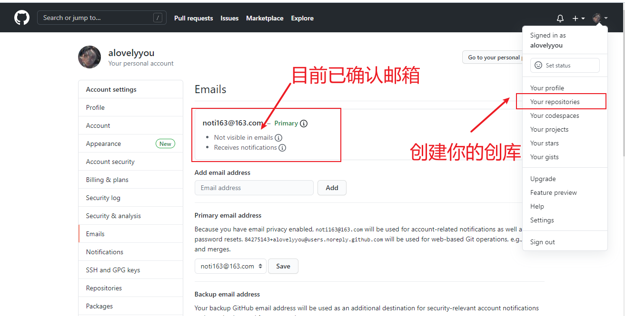Select Your codespaces in user menu

point(565,115)
